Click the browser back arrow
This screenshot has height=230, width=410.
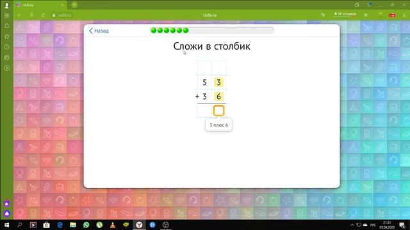click(x=19, y=15)
